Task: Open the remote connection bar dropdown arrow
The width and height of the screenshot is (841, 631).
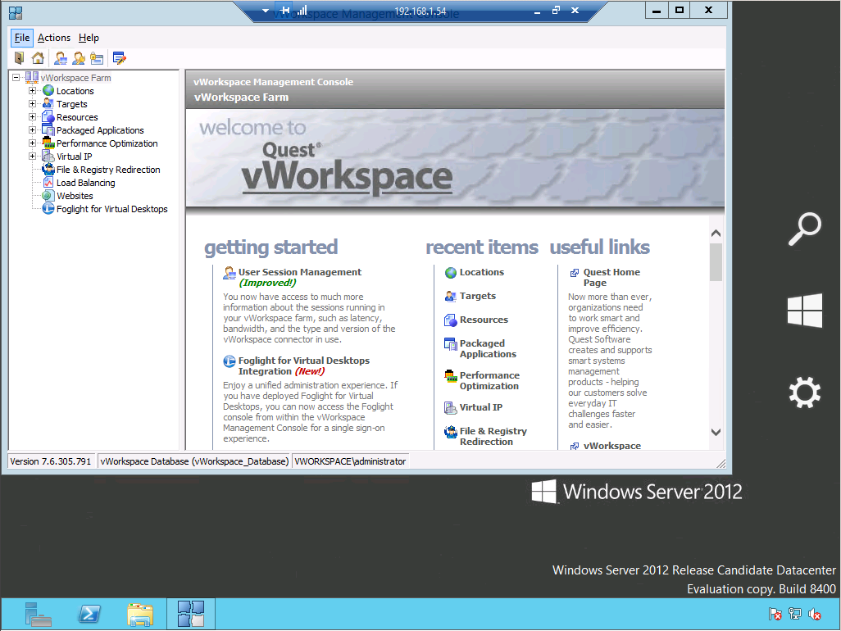Action: (x=265, y=10)
